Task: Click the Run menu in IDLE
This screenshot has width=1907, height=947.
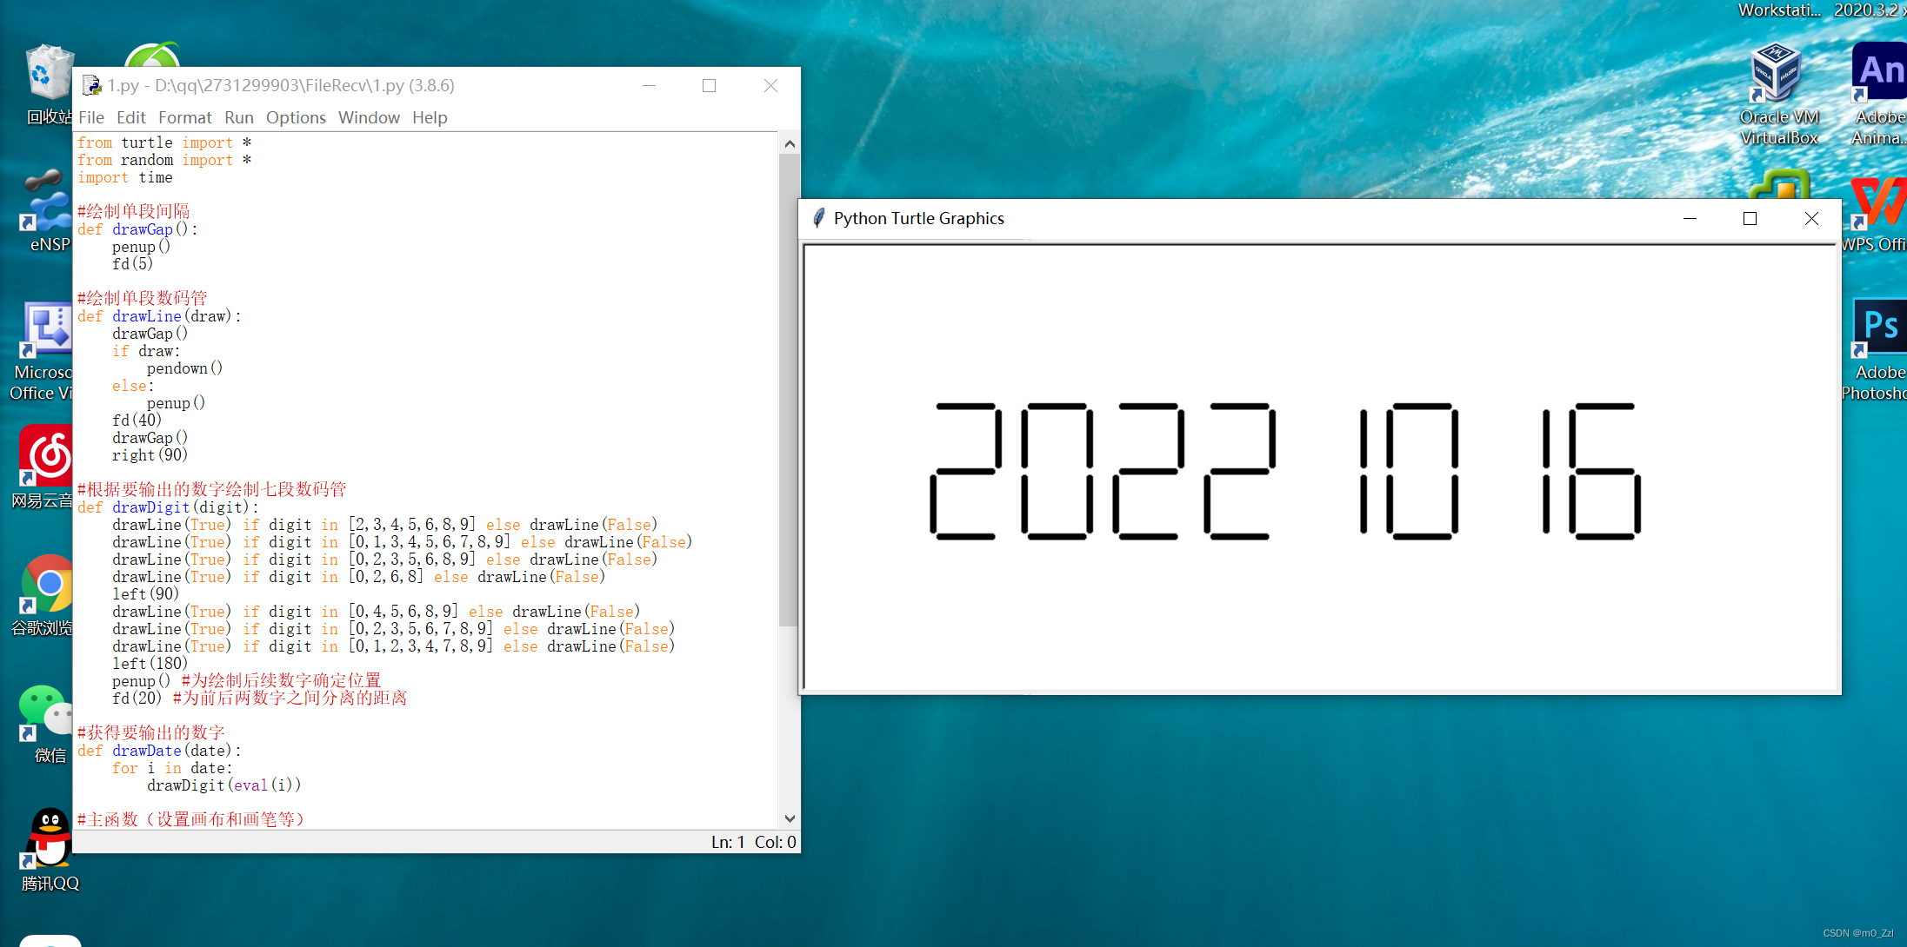Action: coord(238,116)
